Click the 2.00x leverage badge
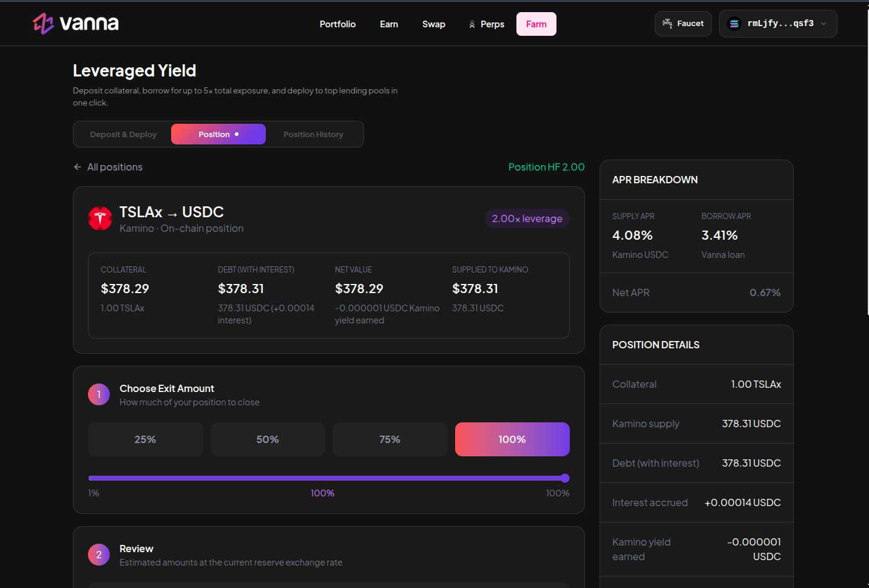Screen dimensions: 869x588 pos(527,218)
